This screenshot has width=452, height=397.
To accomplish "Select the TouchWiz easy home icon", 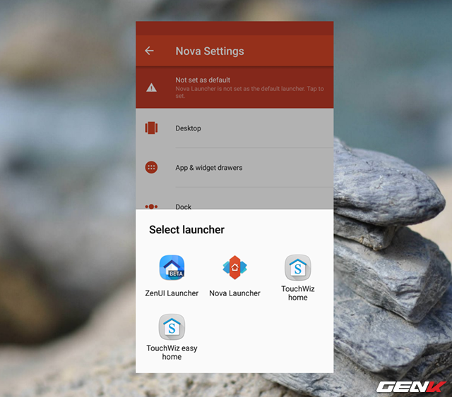I will pyautogui.click(x=172, y=327).
